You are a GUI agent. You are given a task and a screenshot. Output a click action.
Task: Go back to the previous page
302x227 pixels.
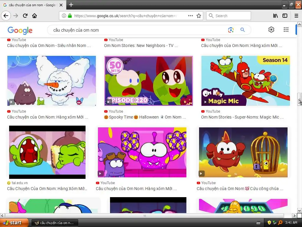(6, 16)
